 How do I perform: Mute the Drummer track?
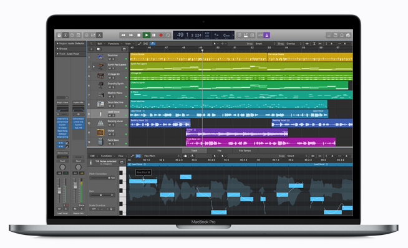(x=110, y=59)
